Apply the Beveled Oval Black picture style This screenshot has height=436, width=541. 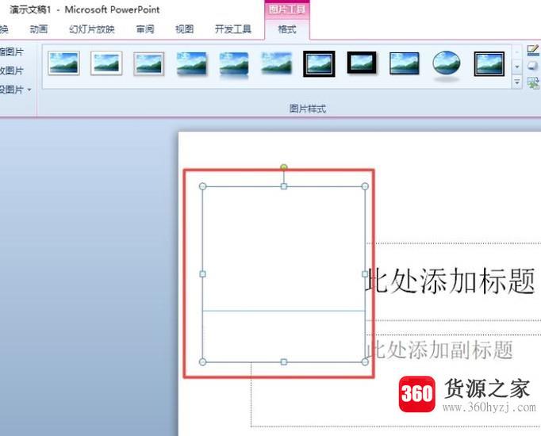click(x=446, y=64)
